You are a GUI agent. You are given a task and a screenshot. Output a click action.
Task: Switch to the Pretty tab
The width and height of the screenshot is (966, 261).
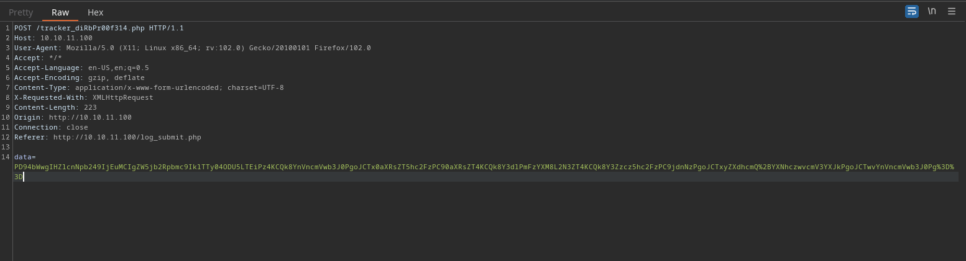click(21, 12)
